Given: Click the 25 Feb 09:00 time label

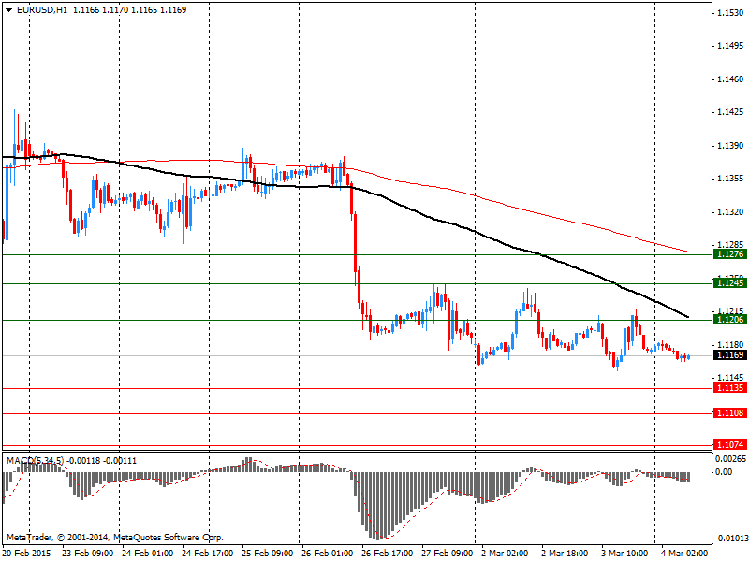Looking at the screenshot, I should coord(267,554).
